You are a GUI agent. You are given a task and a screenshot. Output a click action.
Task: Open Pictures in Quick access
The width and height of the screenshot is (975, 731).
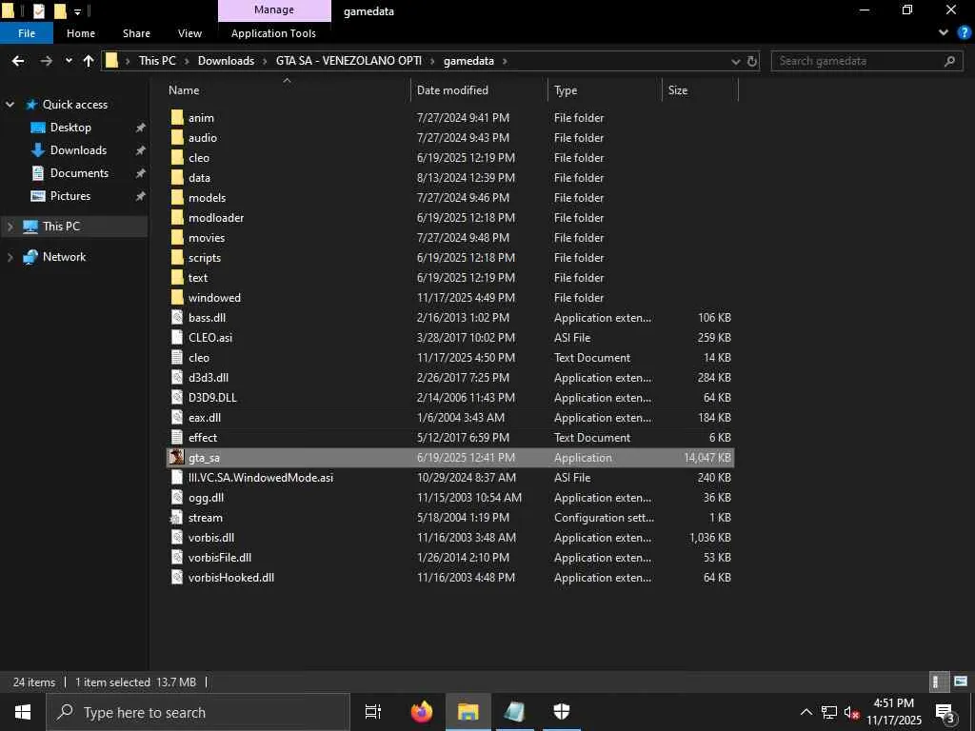70,196
